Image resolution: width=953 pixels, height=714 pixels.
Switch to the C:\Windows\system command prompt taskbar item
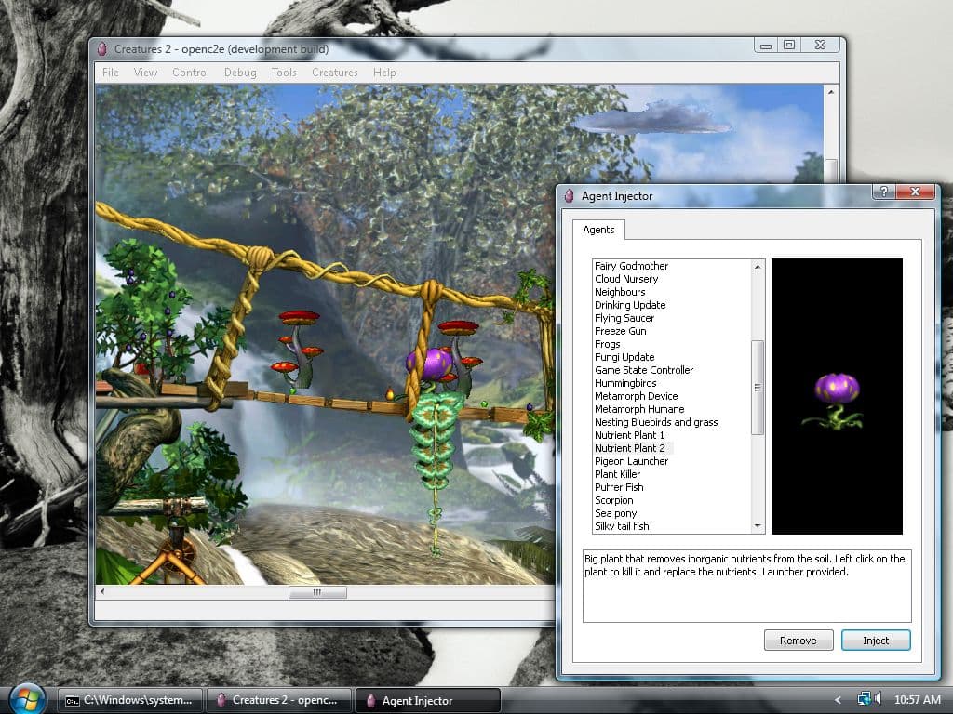(130, 700)
